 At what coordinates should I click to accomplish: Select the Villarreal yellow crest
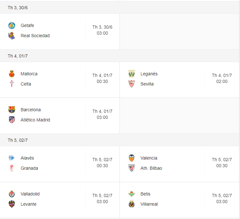click(x=132, y=204)
